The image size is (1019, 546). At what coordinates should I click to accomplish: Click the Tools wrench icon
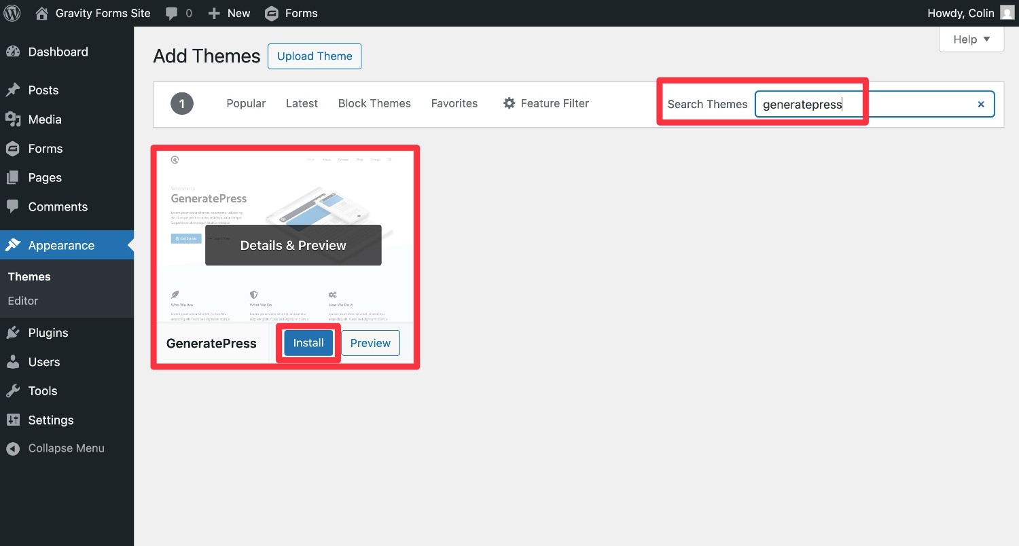pos(13,391)
